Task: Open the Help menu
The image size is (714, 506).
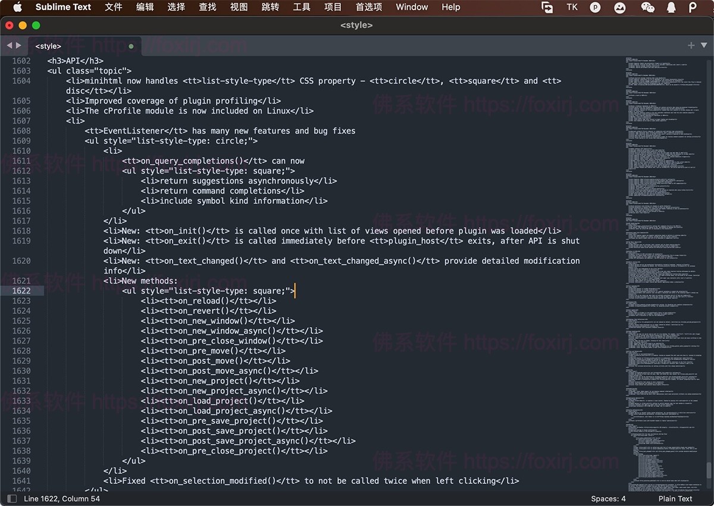Action: click(450, 7)
